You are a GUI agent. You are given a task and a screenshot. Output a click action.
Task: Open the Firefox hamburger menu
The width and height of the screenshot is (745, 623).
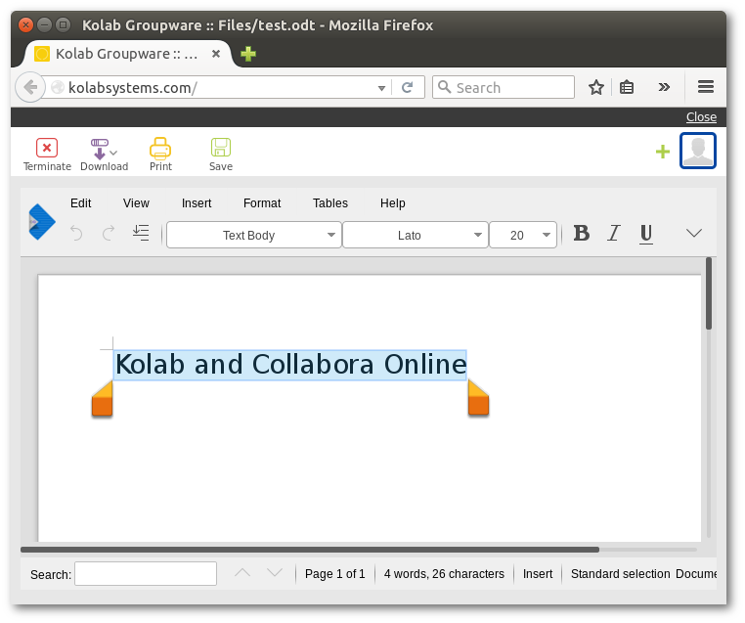(x=706, y=87)
